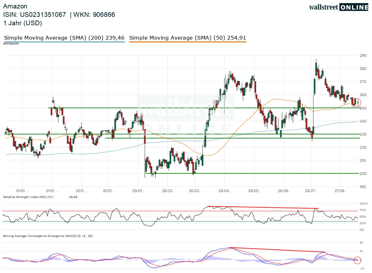Select the SMA (200) 239,46 legend entry
The height and width of the screenshot is (273, 372).
(x=64, y=38)
